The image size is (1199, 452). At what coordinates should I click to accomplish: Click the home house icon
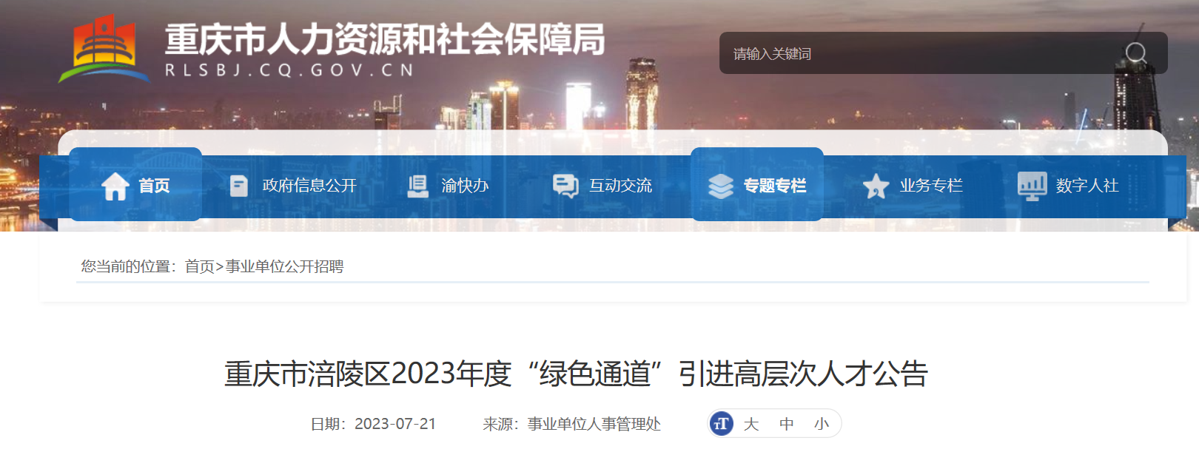coord(115,186)
